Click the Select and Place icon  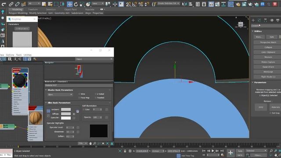[88, 4]
